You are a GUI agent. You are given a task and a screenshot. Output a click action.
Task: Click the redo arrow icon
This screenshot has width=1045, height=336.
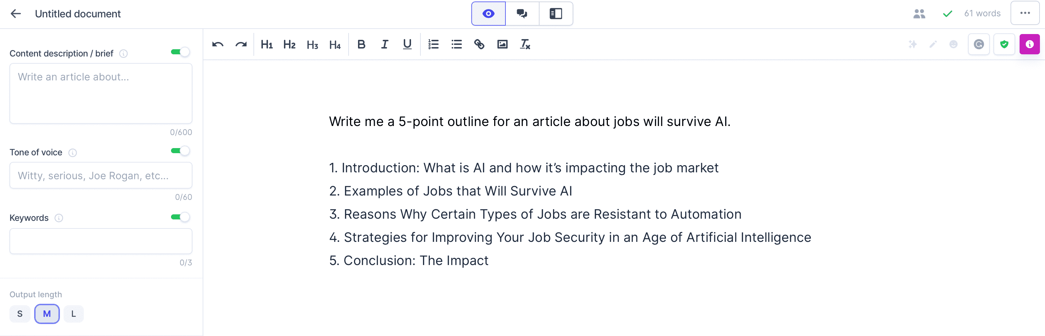pos(241,45)
